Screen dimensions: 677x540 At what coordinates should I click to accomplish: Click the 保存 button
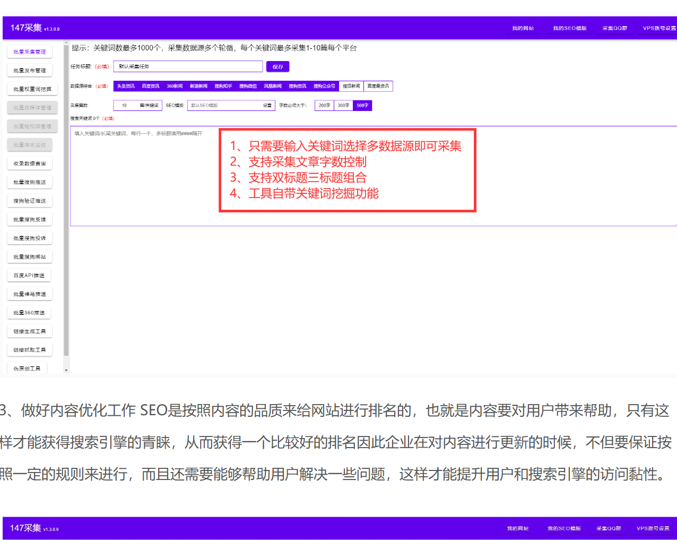(277, 67)
